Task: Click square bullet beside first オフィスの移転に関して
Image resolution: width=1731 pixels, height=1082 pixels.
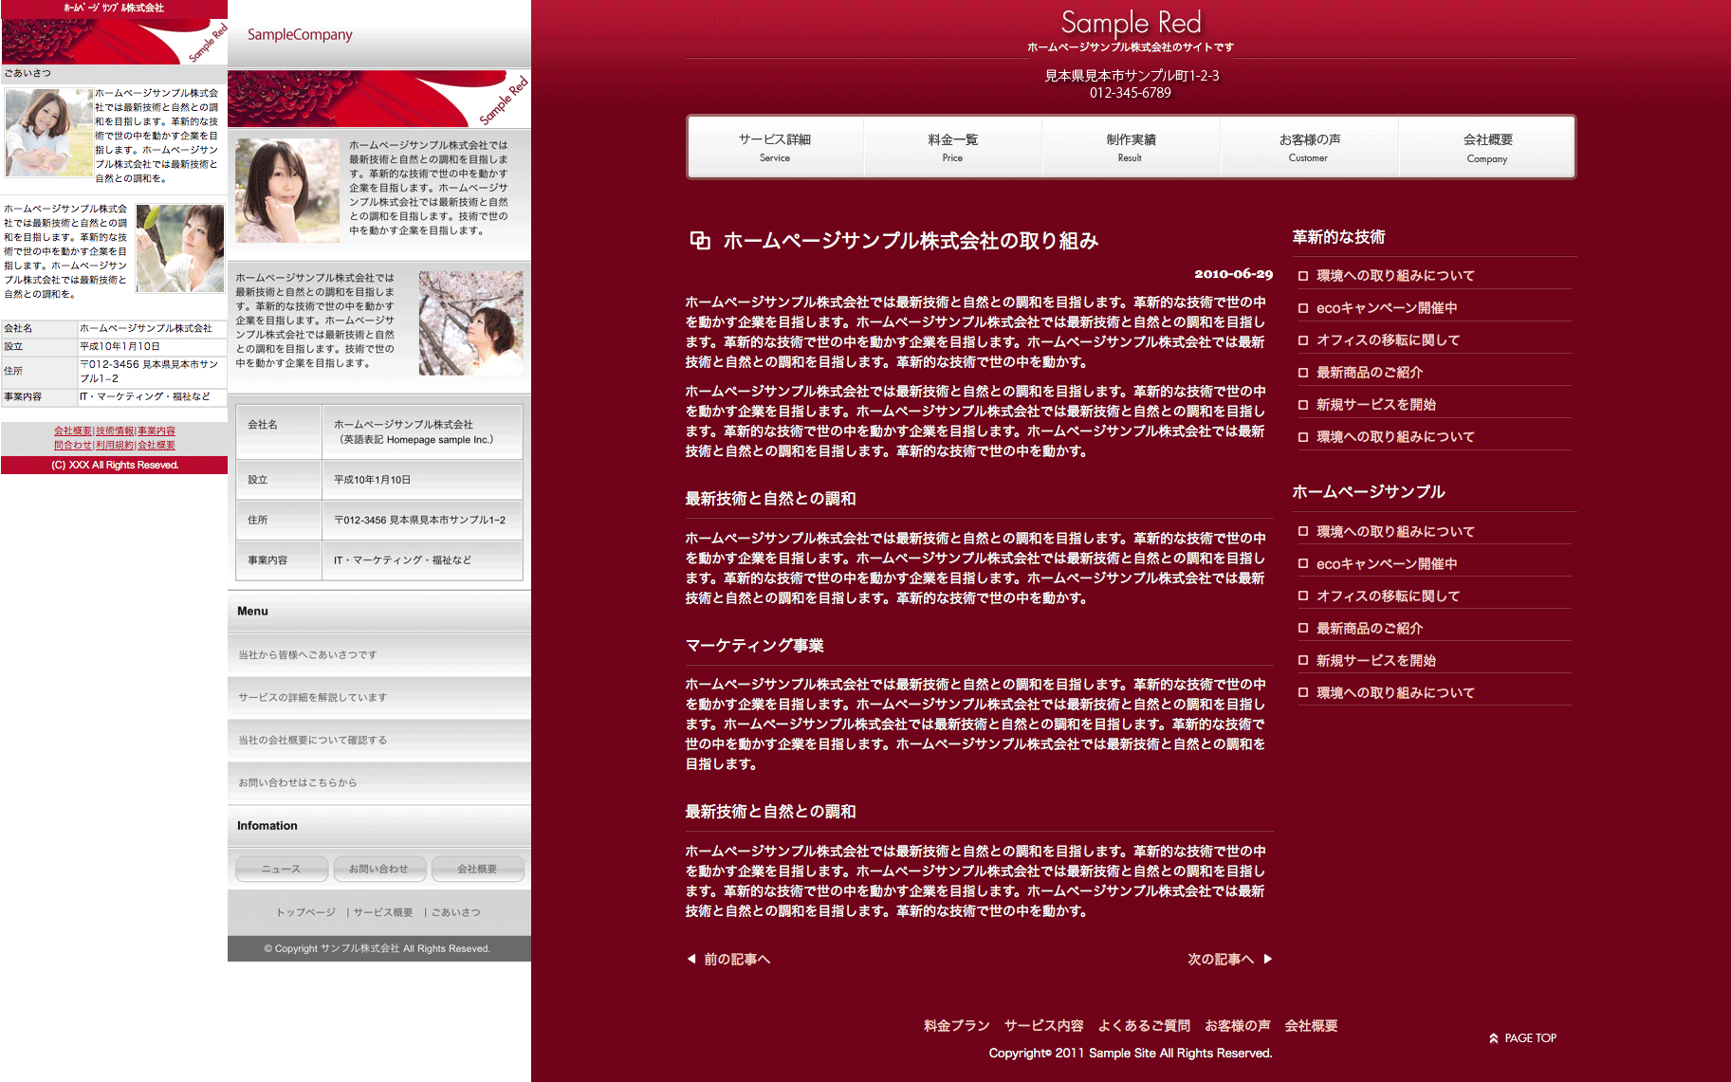Action: click(1303, 340)
